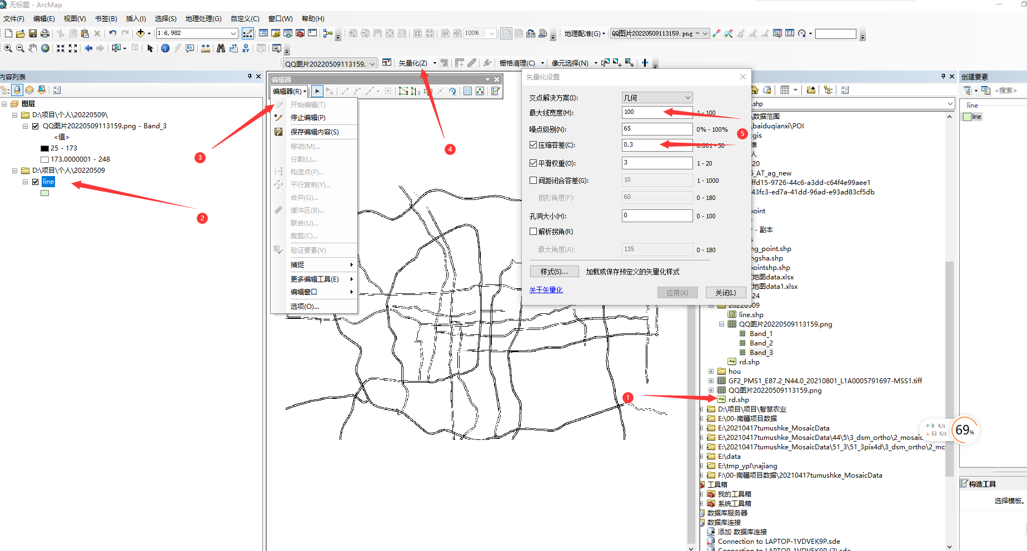Select the Identify info tool

pos(165,48)
